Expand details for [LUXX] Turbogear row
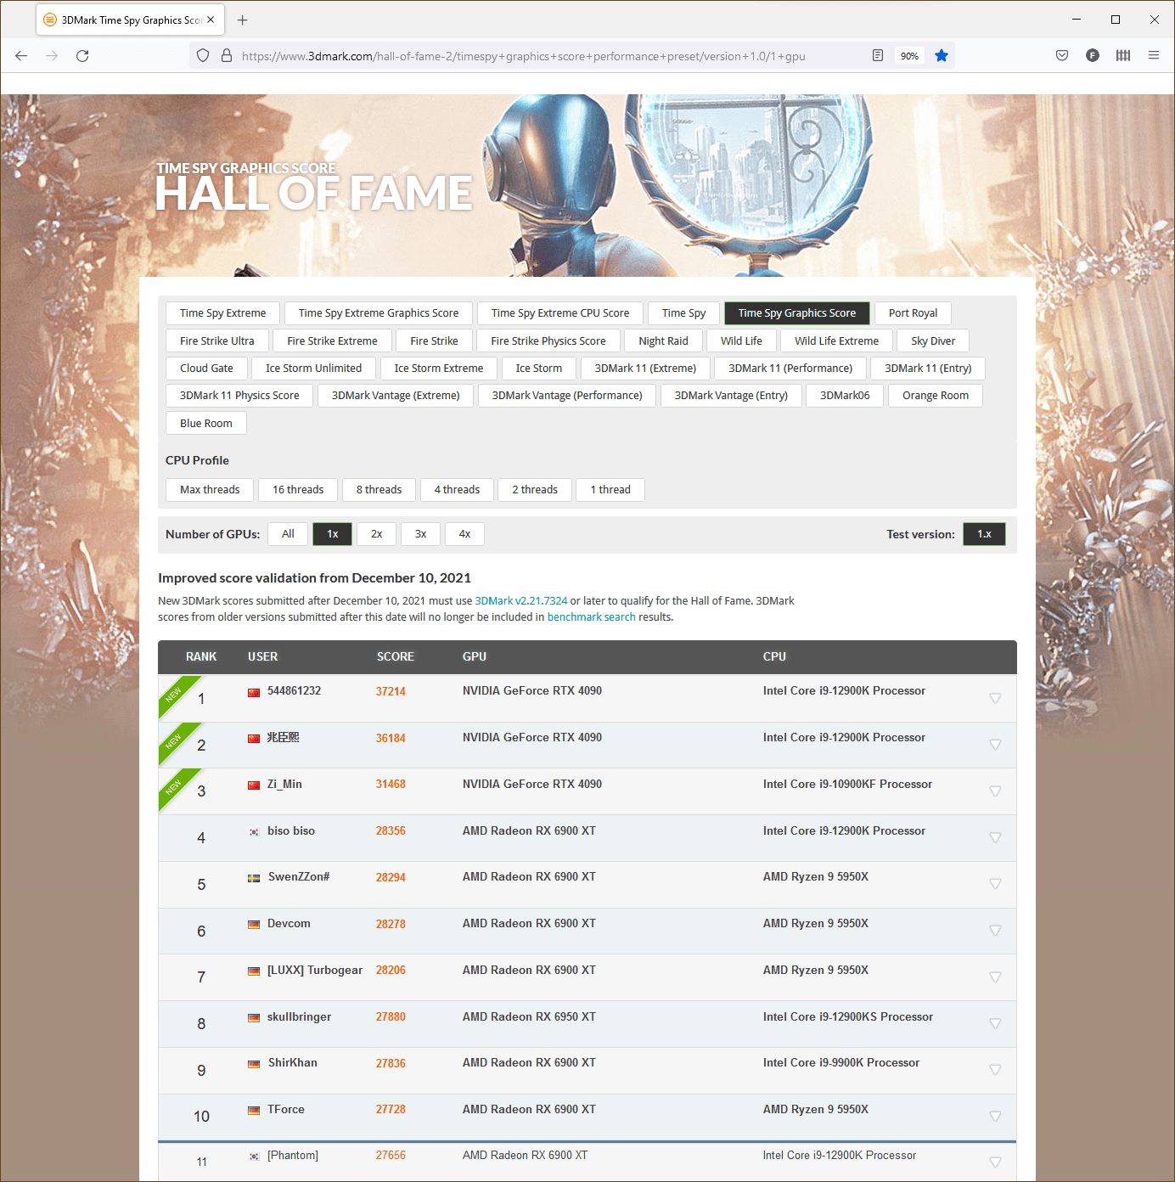 tap(995, 977)
